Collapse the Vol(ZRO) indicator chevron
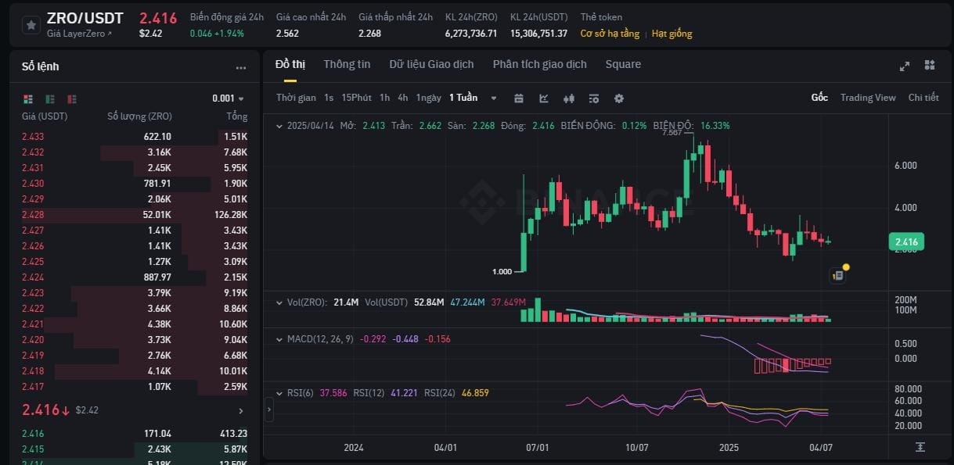 279,302
